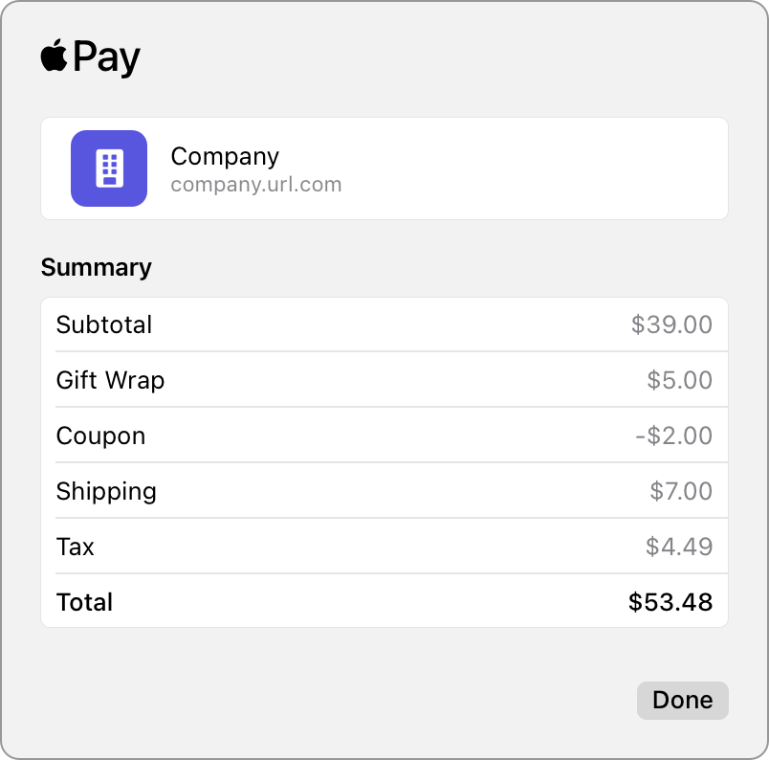Select the Tax row

[x=383, y=547]
